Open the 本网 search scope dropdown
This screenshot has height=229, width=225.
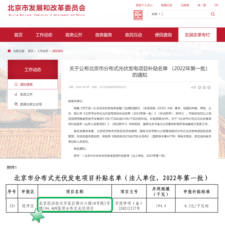pyautogui.click(x=155, y=14)
